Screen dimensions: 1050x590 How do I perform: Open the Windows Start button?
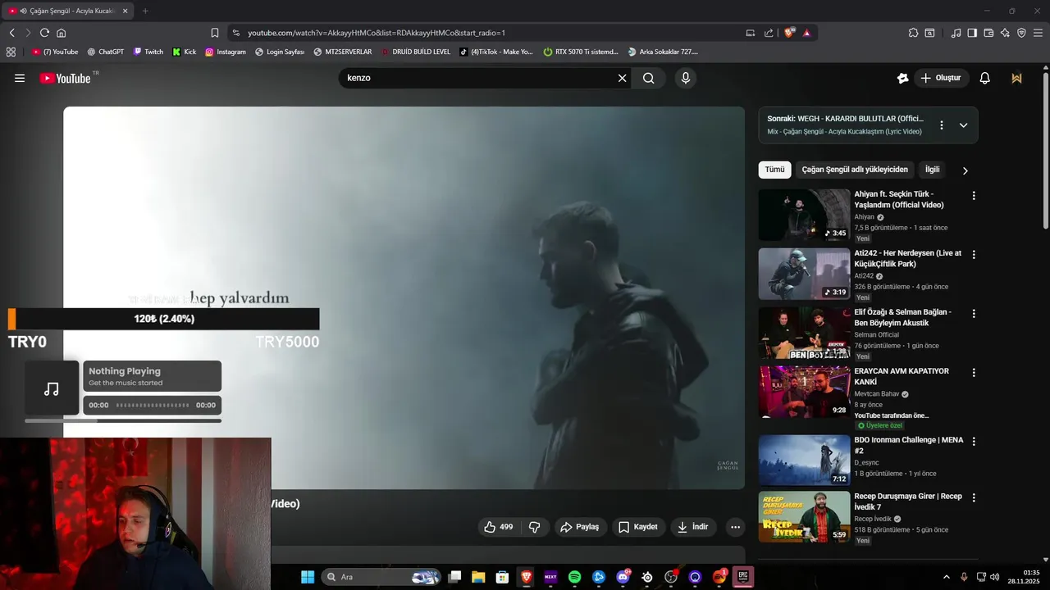click(x=308, y=577)
